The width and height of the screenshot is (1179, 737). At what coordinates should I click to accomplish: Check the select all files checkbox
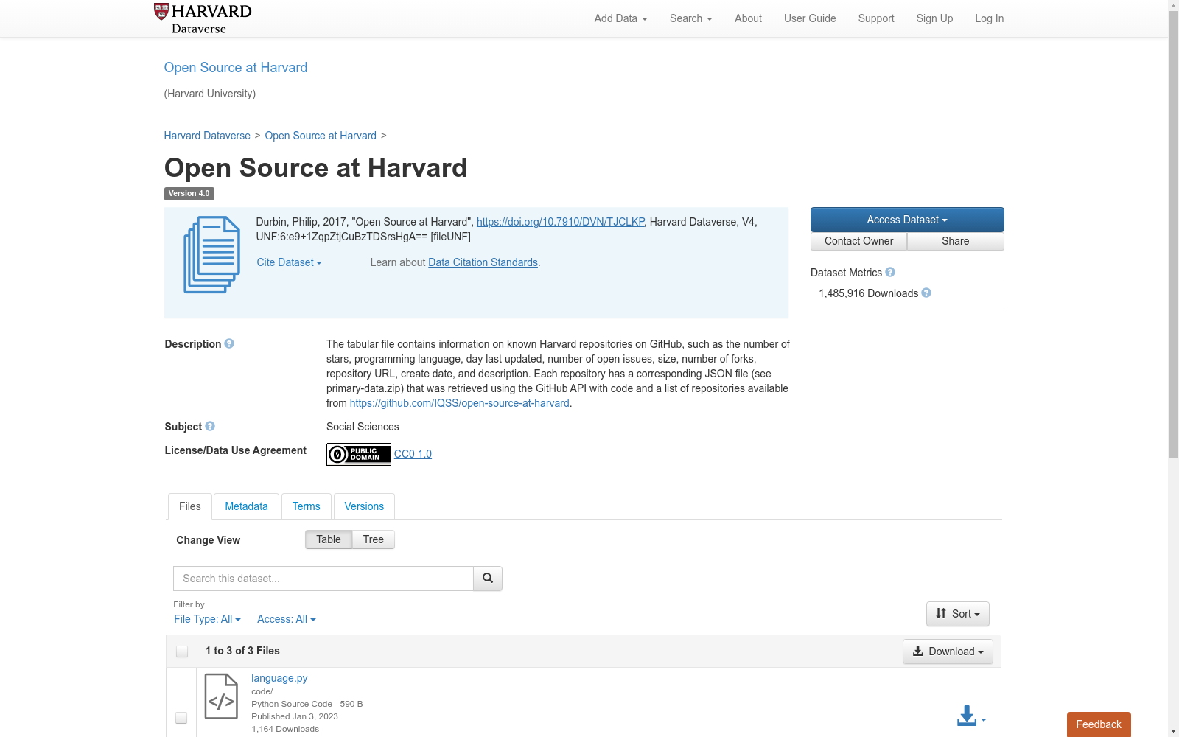pos(182,652)
